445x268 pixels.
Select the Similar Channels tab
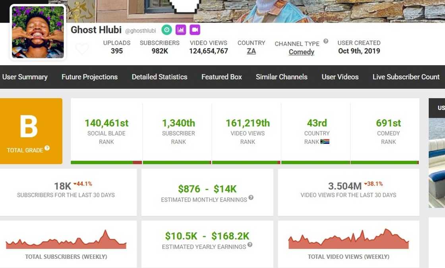pos(281,77)
